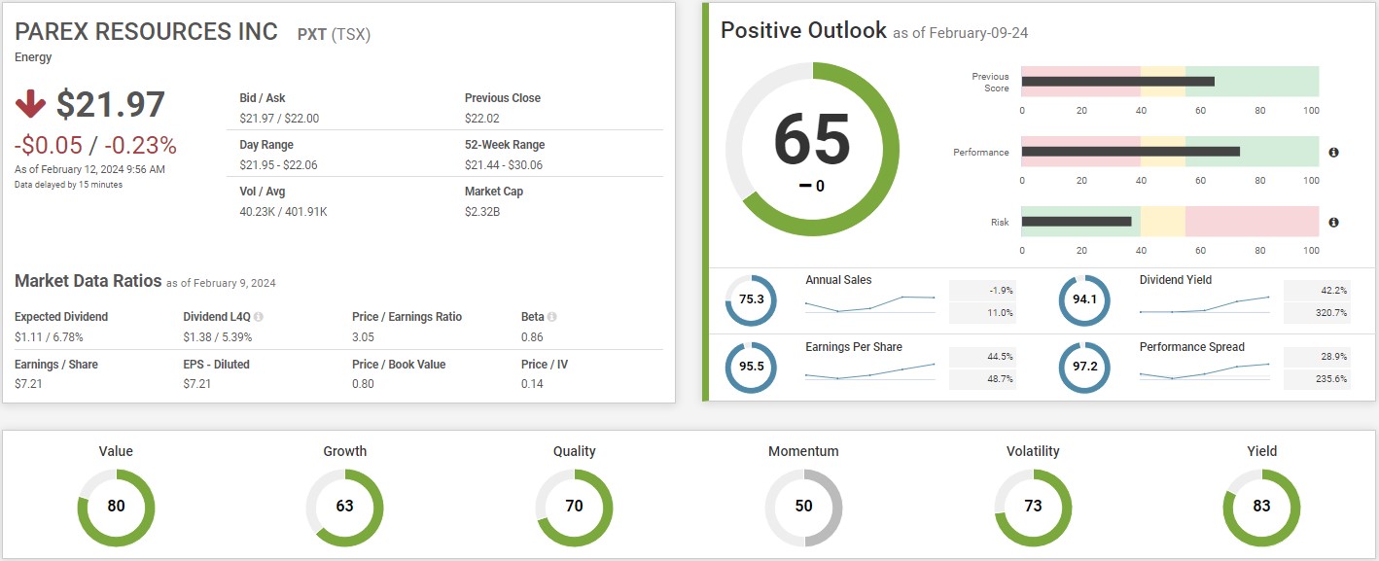
Task: Click the Risk horizontal score bar
Action: (x=1170, y=222)
